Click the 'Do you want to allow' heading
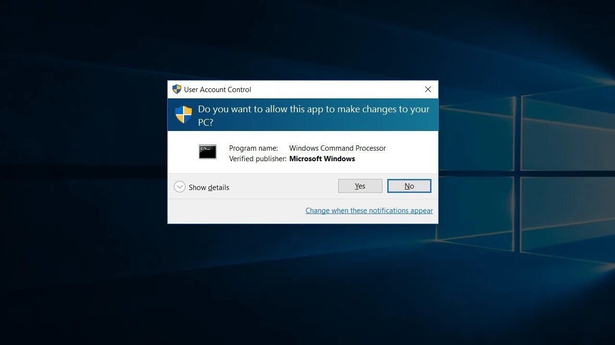Image resolution: width=615 pixels, height=345 pixels. [314, 116]
